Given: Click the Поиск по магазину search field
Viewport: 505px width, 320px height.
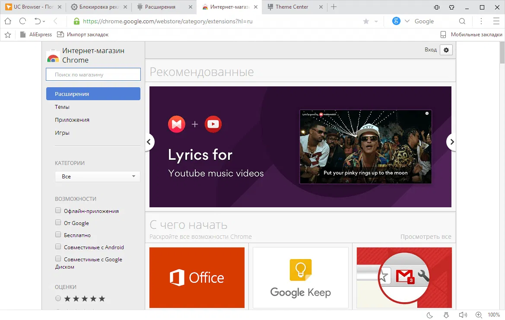Looking at the screenshot, I should tap(93, 75).
